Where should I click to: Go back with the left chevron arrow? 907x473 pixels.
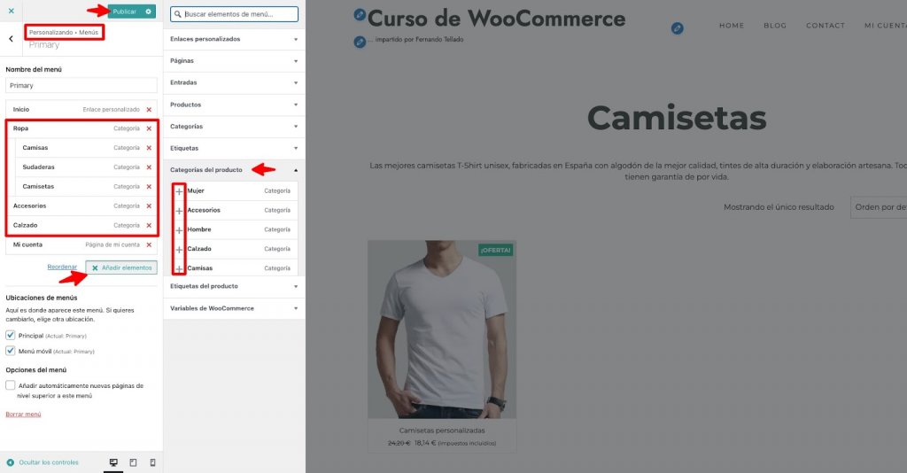[x=11, y=39]
